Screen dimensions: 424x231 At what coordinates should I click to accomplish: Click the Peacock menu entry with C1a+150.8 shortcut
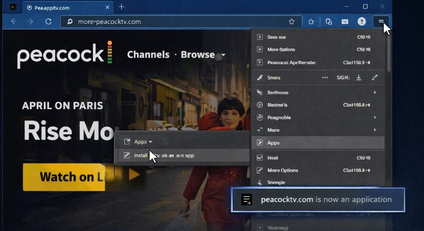[x=318, y=63]
